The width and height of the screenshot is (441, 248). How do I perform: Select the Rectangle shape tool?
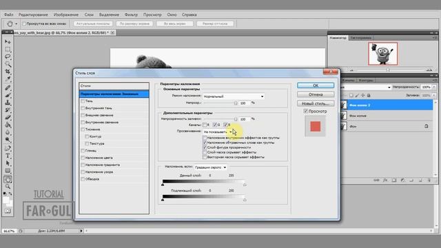pyautogui.click(x=8, y=170)
